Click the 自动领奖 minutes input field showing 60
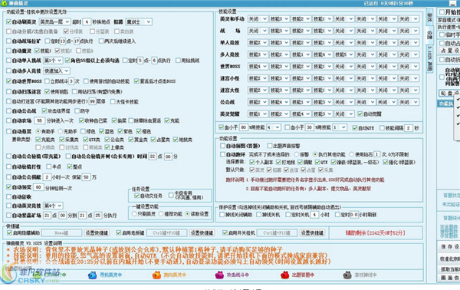The image size is (460, 290). tap(38, 187)
